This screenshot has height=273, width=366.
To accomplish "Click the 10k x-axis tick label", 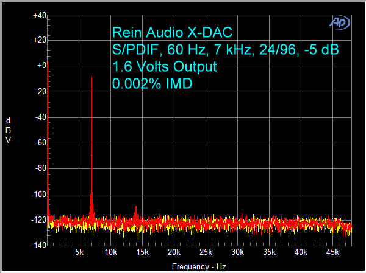I will 111,252.
